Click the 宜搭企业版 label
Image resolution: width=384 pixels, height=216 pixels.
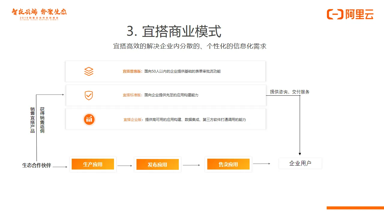(x=133, y=120)
